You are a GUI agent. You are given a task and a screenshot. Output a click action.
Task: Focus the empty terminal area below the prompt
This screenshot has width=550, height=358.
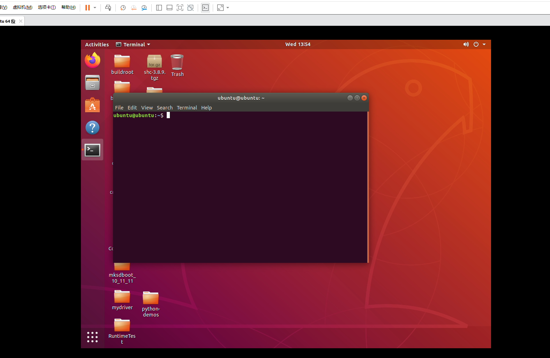coord(240,190)
